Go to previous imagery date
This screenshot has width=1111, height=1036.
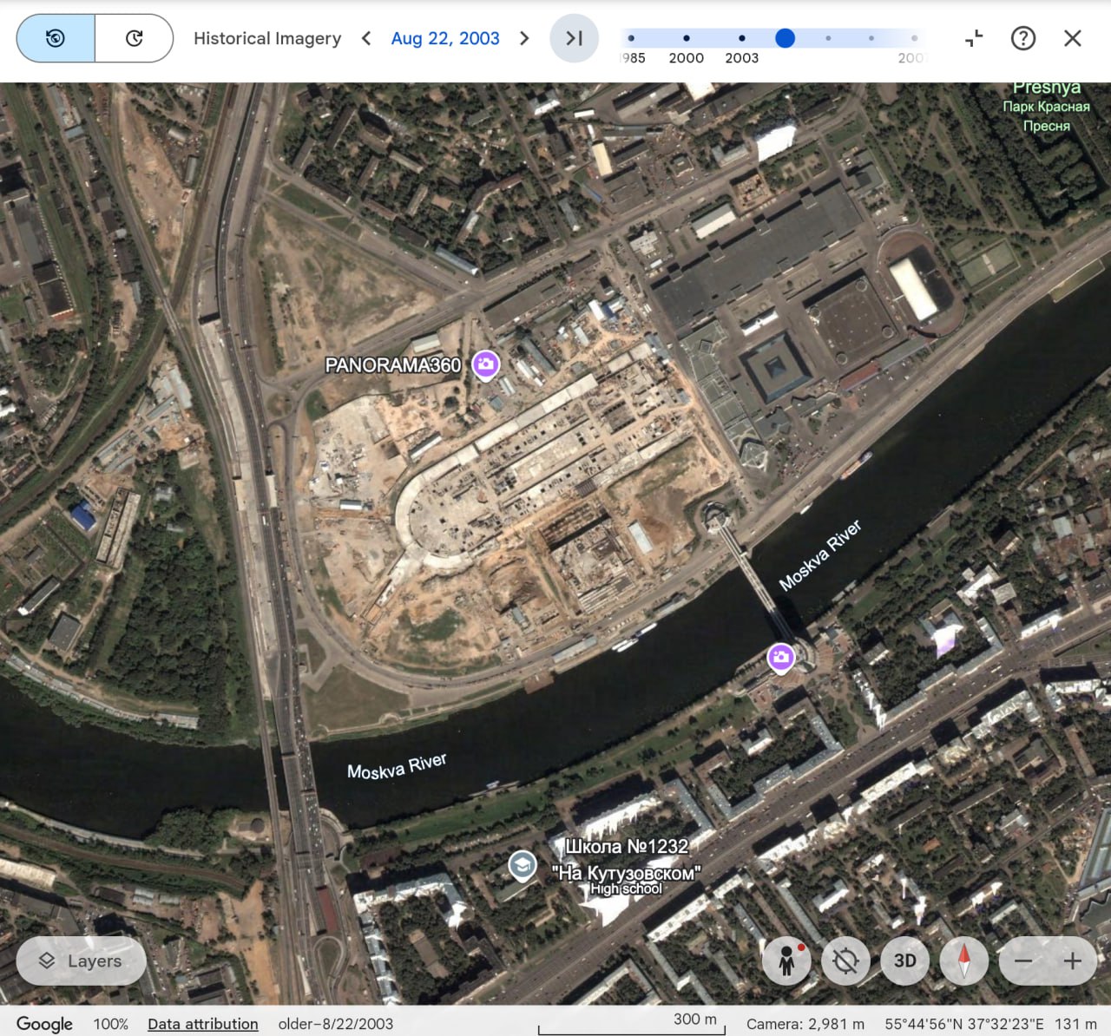[366, 38]
